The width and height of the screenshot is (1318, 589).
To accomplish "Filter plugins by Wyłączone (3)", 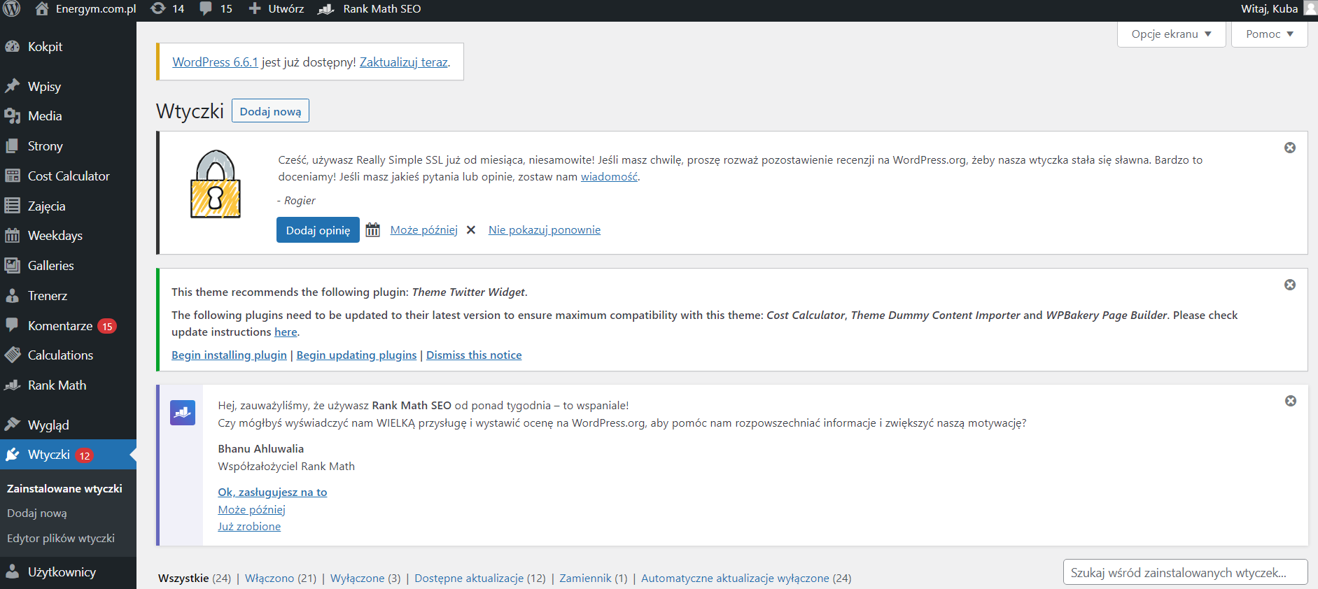I will coord(365,579).
